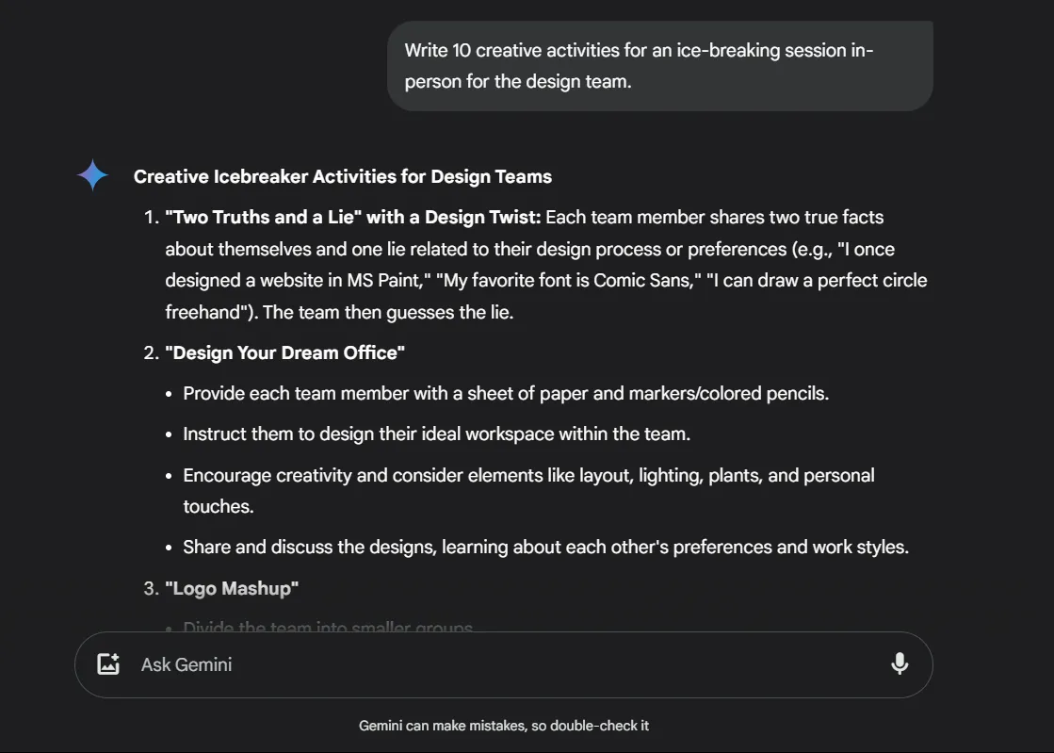1054x753 pixels.
Task: Click the "Share and discuss the designs" bullet
Action: click(545, 548)
